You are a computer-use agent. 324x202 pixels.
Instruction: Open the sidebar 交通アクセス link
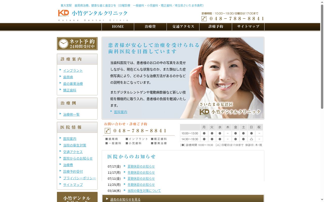coord(73,152)
